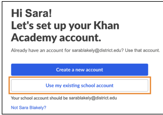This screenshot has width=163, height=115.
Task: Click the Your school account should be hint
Action: [39, 98]
